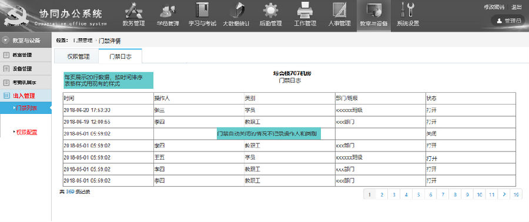The width and height of the screenshot is (529, 222).
Task: Open the 后勤管理 gear icon
Action: pyautogui.click(x=270, y=11)
